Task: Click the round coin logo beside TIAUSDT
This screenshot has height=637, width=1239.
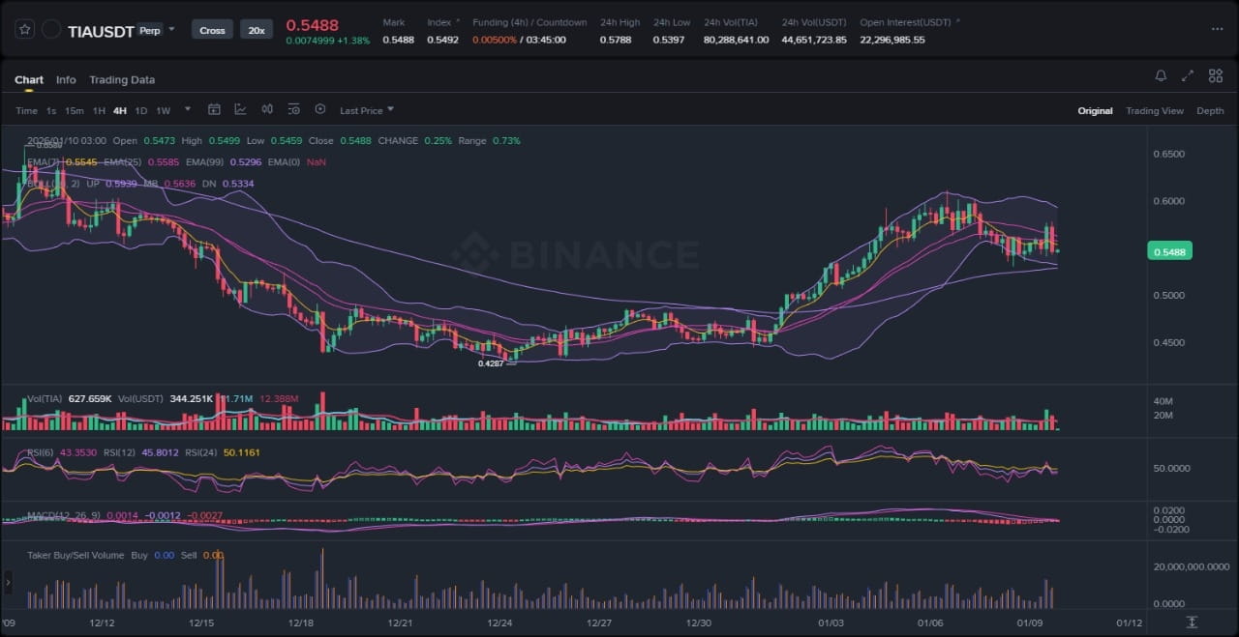Action: click(51, 30)
